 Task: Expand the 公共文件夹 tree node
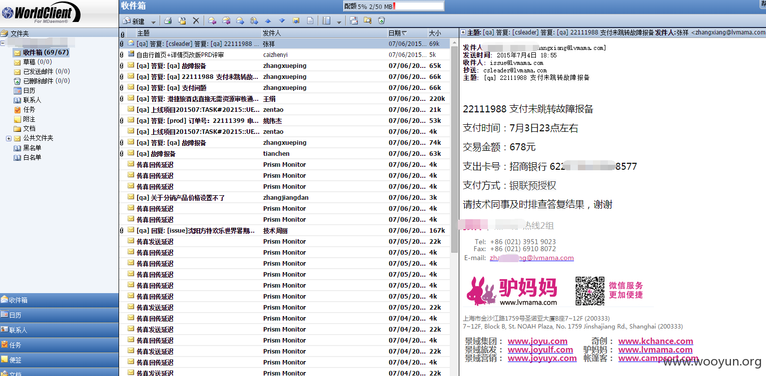9,138
